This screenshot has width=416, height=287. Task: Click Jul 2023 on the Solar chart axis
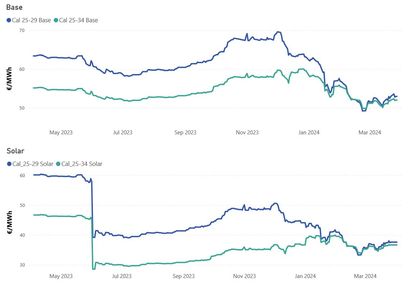tap(122, 276)
